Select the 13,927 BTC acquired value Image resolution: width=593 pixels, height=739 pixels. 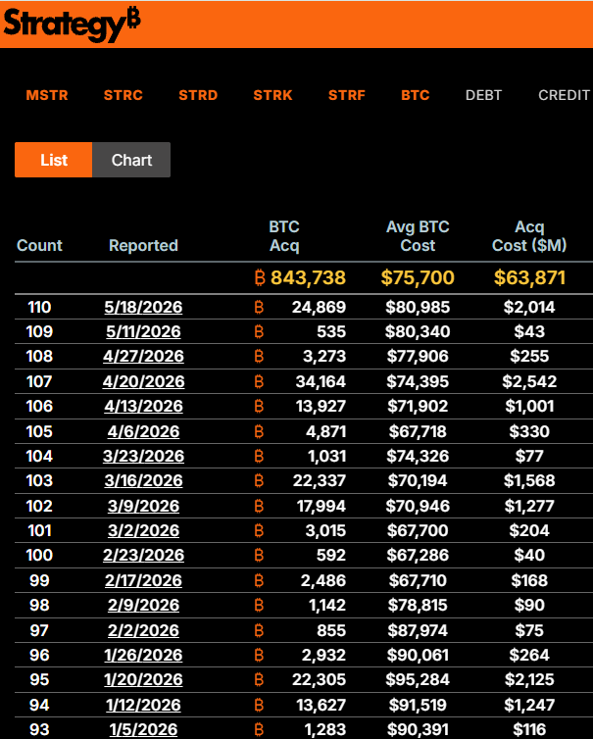tap(321, 407)
